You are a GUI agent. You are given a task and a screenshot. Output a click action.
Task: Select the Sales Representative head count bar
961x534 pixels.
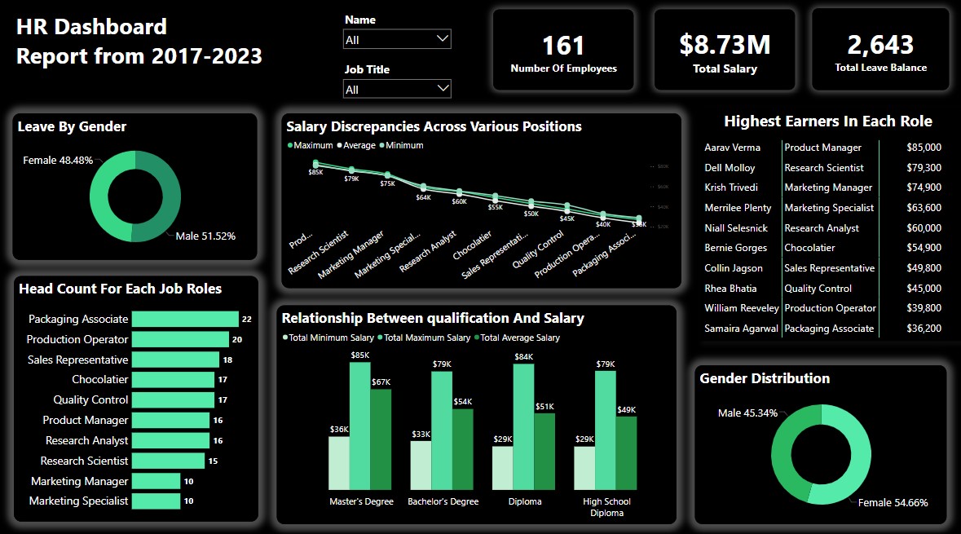tap(175, 360)
